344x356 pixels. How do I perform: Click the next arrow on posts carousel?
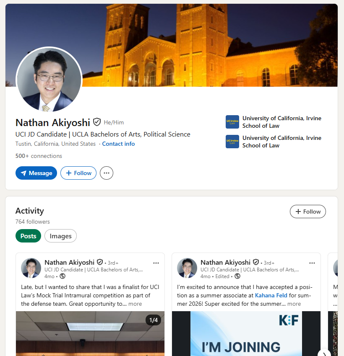[x=324, y=353]
